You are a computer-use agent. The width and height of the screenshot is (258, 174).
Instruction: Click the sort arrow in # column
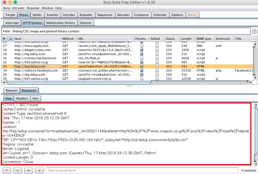pyautogui.click(x=11, y=39)
